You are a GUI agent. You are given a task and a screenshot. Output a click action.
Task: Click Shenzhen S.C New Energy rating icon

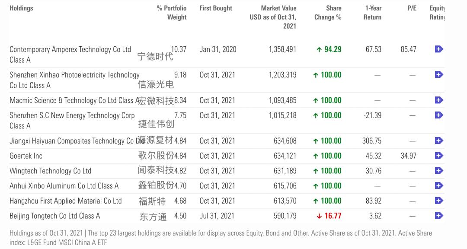click(x=438, y=115)
